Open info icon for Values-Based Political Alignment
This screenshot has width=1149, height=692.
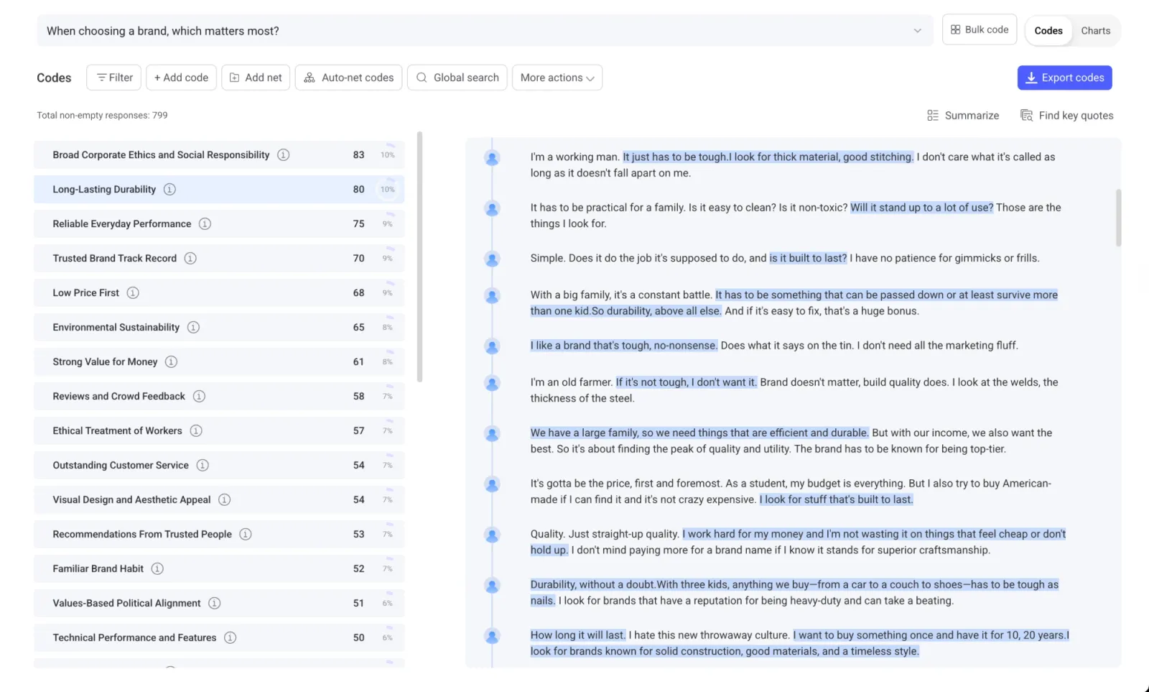pos(215,603)
